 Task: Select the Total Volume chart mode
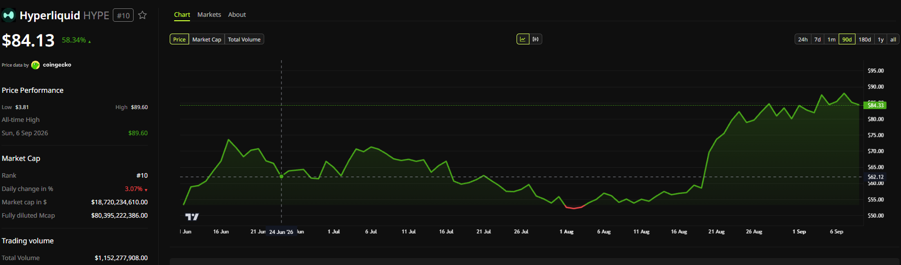(244, 39)
